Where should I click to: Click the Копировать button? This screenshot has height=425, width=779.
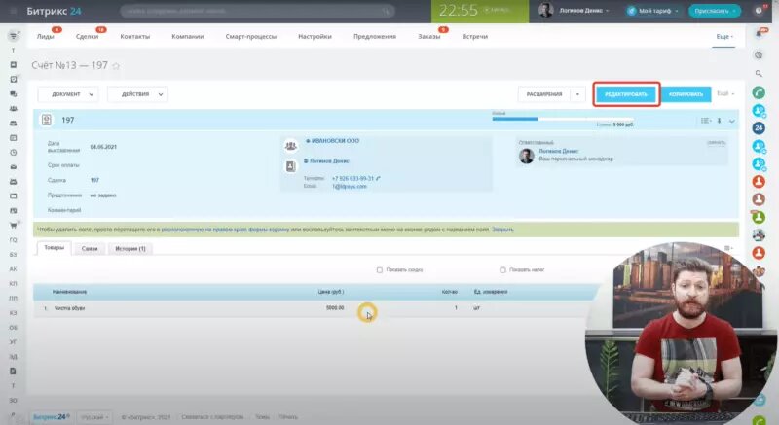coord(686,94)
